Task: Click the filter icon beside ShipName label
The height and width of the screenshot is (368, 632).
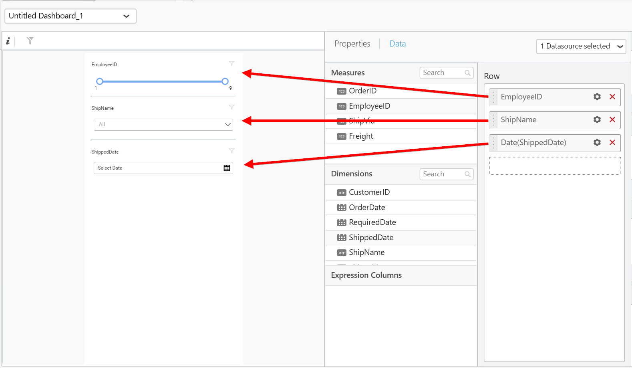Action: click(231, 107)
